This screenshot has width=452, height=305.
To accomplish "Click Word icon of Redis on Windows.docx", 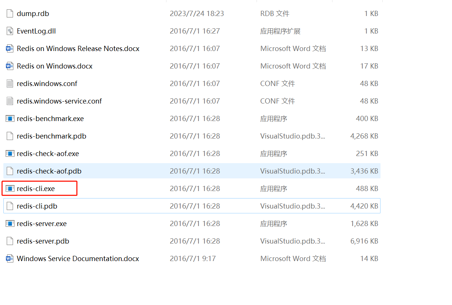I will pyautogui.click(x=10, y=66).
